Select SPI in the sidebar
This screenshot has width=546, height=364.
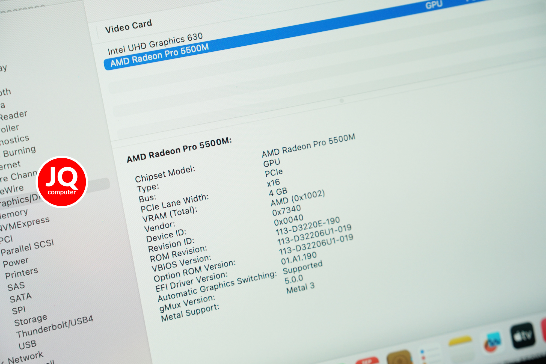[x=19, y=310]
